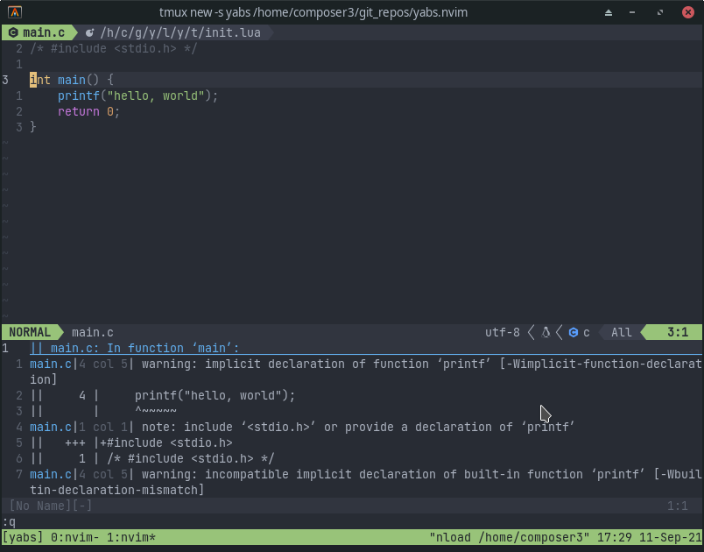Switch to the init.lua buffer tab

pyautogui.click(x=175, y=32)
